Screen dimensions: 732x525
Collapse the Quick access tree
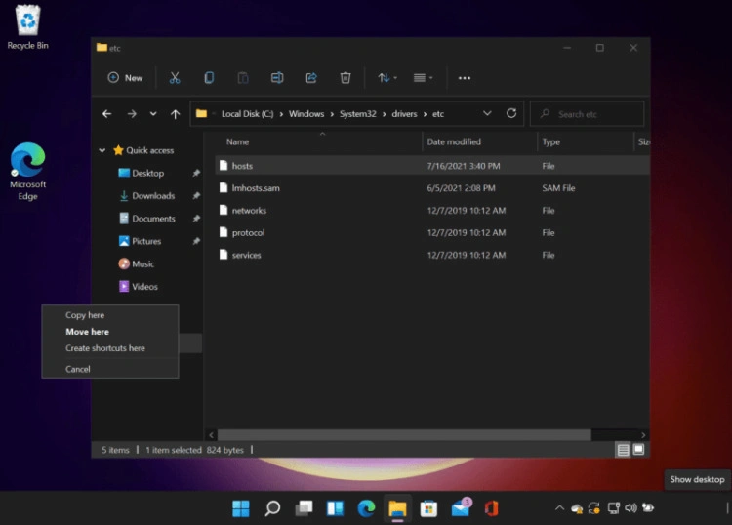102,150
